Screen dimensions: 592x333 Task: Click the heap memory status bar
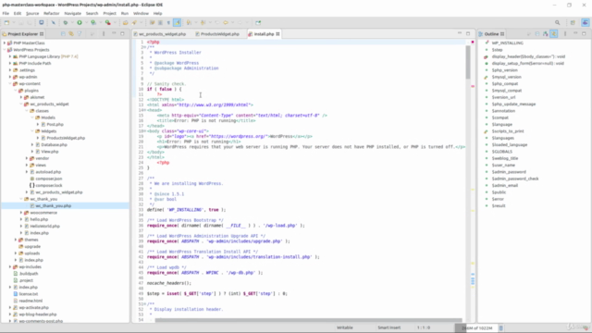point(476,328)
